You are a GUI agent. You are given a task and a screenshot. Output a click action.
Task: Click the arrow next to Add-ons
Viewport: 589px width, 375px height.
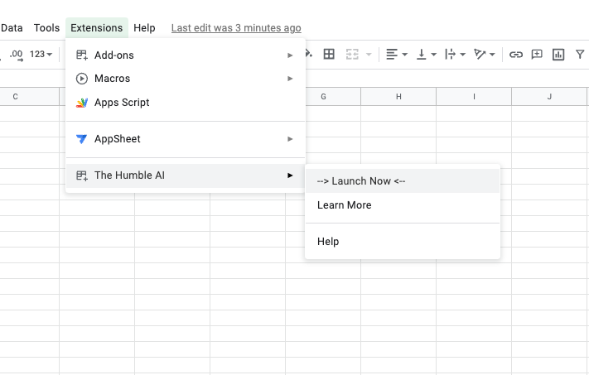(x=290, y=55)
